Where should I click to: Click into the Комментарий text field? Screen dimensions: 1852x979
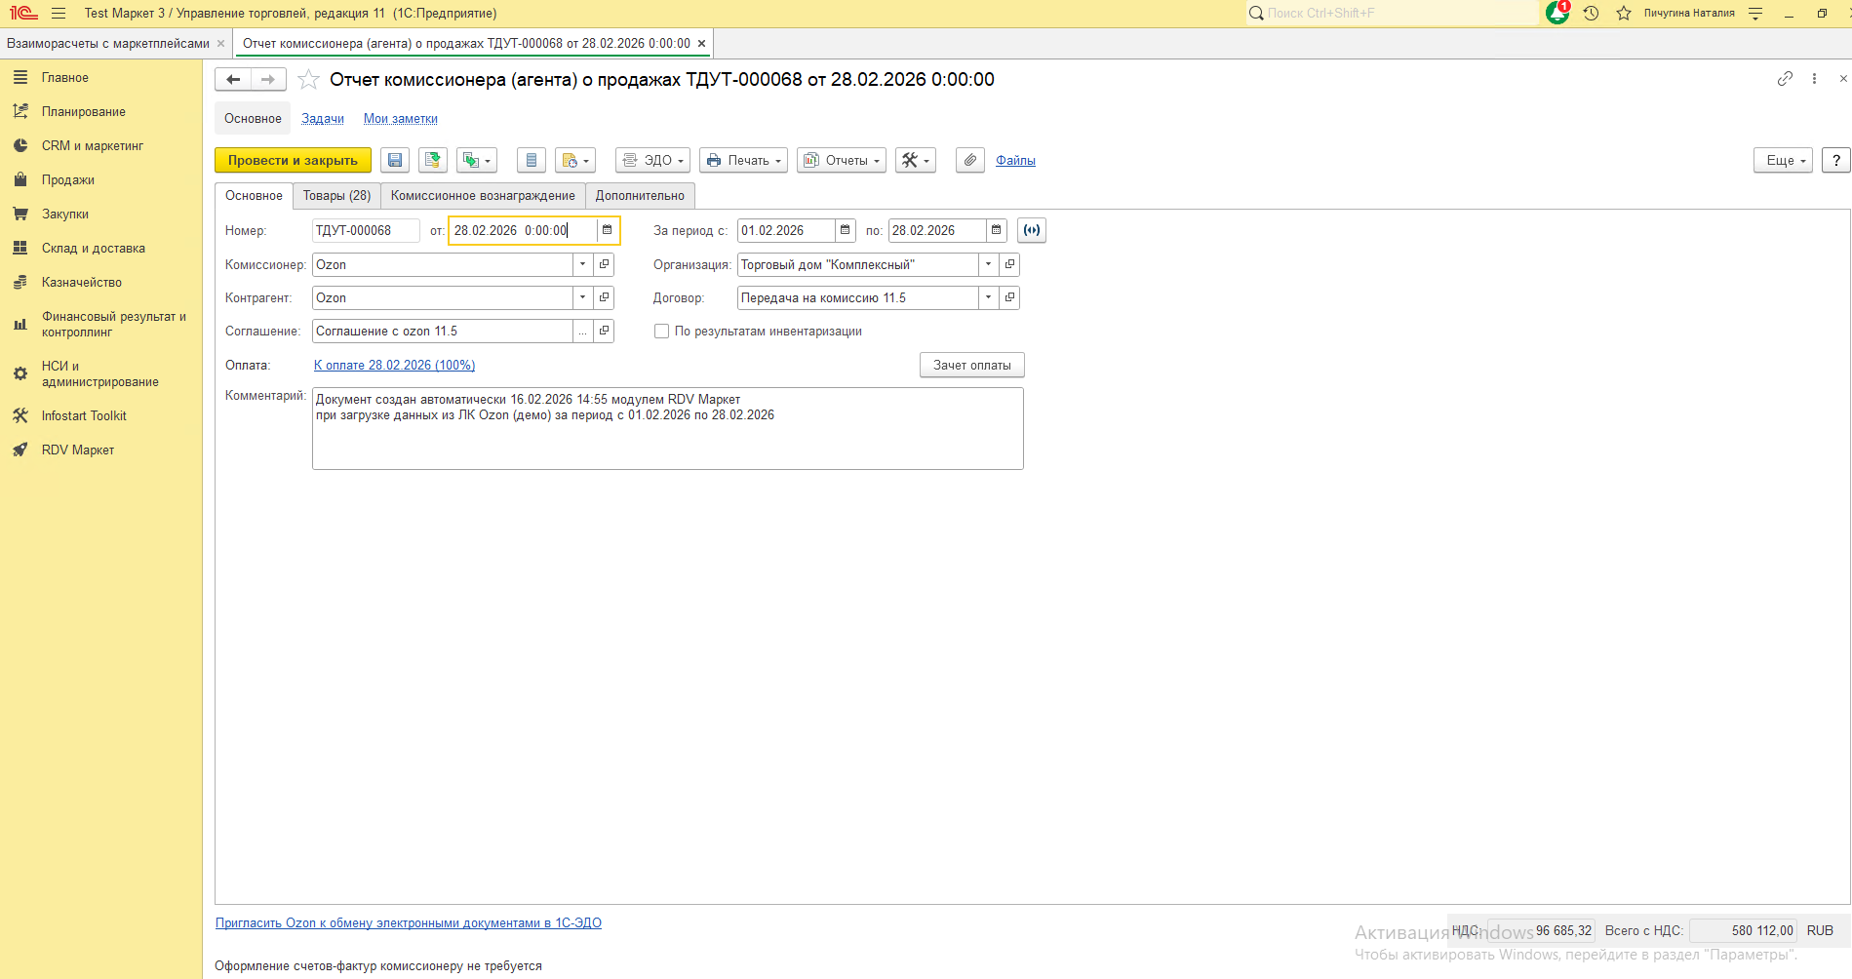click(x=667, y=439)
